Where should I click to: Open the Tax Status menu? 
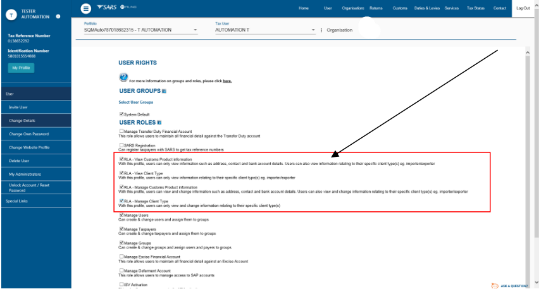pos(475,8)
